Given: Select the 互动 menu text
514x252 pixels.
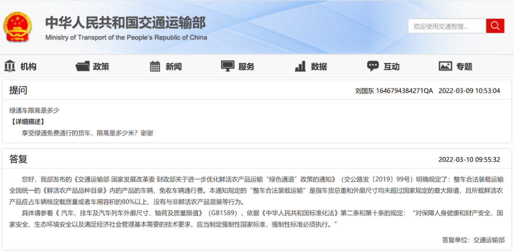Looking at the screenshot, I should click(391, 67).
